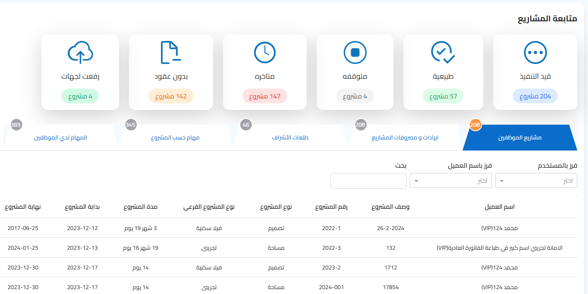The height and width of the screenshot is (294, 588).
Task: Click the gray 383 count badge
Action: 16,125
